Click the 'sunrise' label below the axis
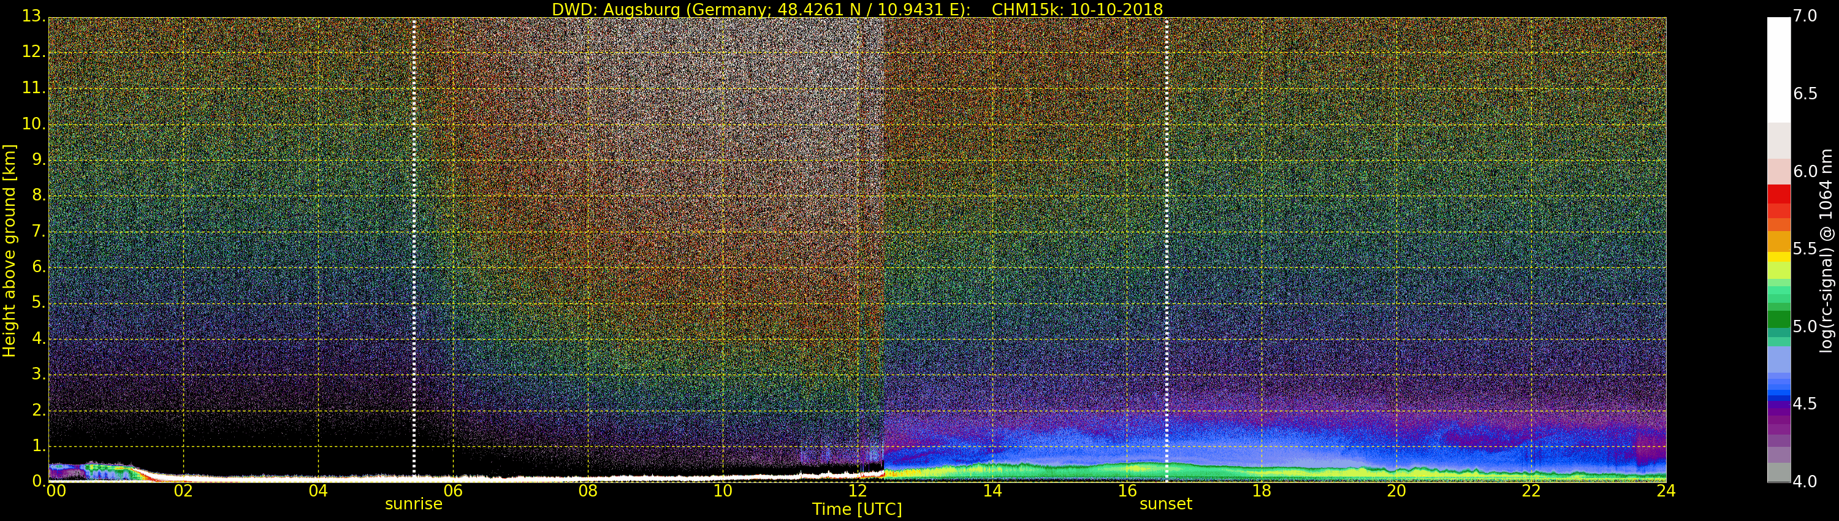This screenshot has width=1839, height=521. click(413, 504)
